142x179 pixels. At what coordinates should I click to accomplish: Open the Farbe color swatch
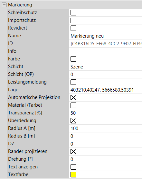[73, 59]
